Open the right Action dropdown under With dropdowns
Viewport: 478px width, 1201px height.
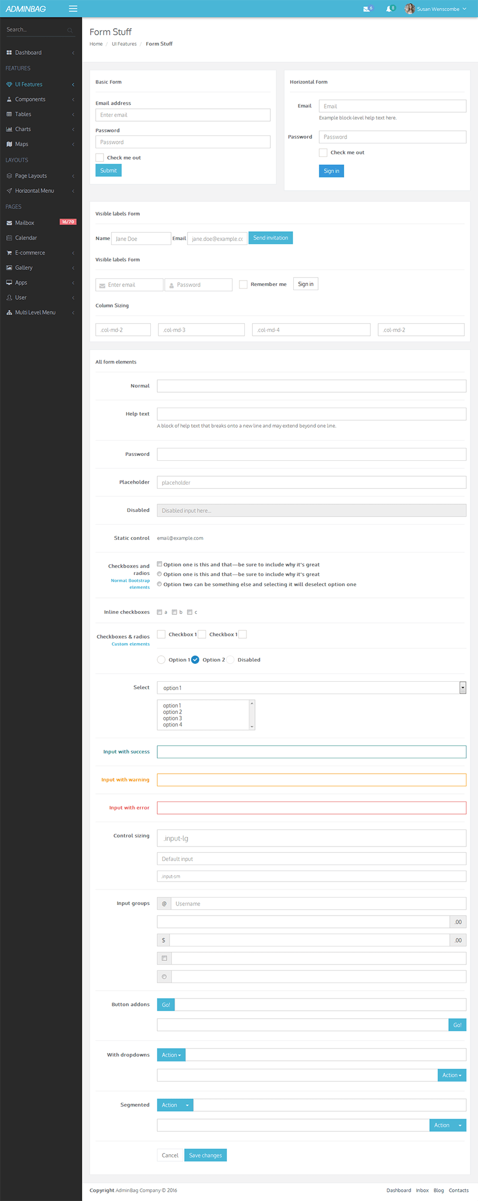pos(452,1075)
